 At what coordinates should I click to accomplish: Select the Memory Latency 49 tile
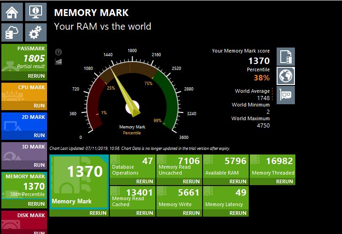[x=226, y=198]
